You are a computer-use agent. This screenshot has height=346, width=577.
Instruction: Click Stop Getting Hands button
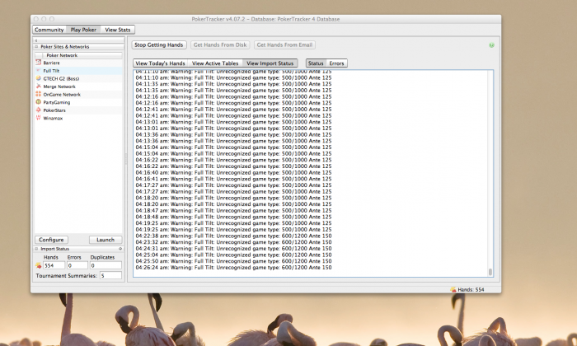coord(159,44)
